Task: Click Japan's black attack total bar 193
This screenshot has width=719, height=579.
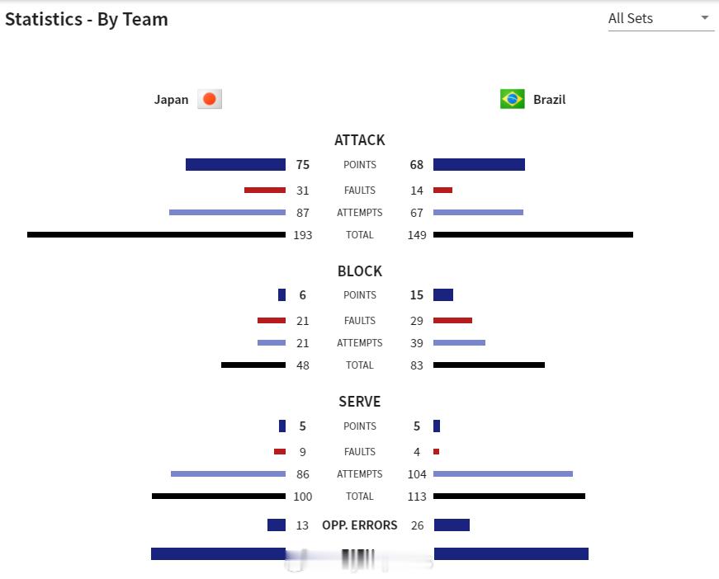Action: pos(156,234)
